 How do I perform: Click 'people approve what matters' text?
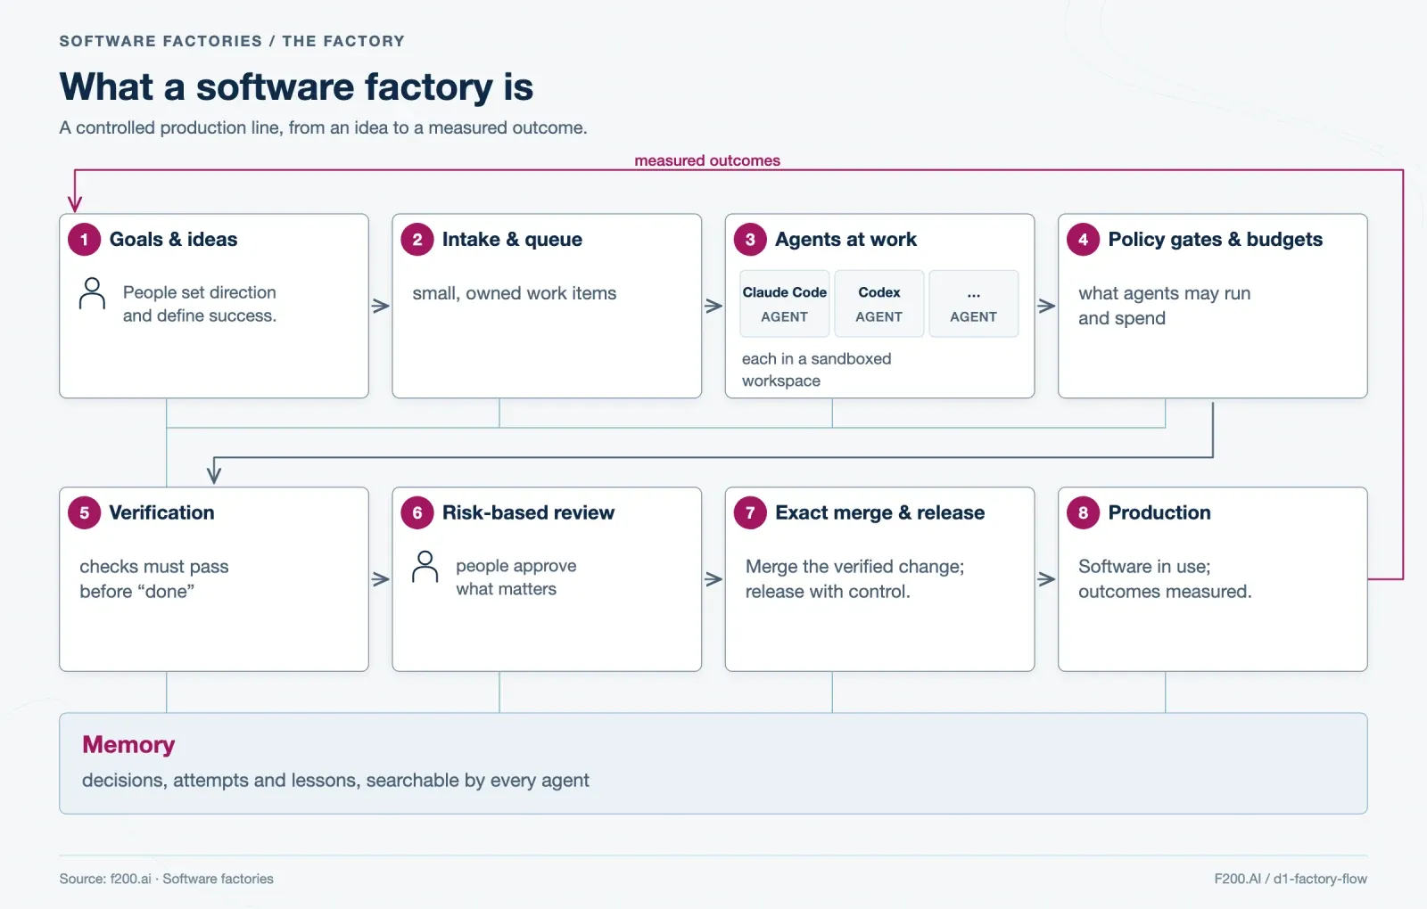[x=516, y=577]
